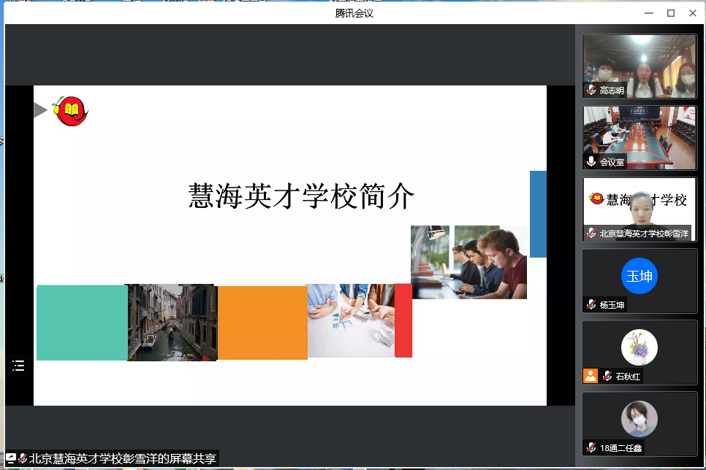
Task: Click muted mic icon beside 杨玉坤
Action: [x=591, y=304]
